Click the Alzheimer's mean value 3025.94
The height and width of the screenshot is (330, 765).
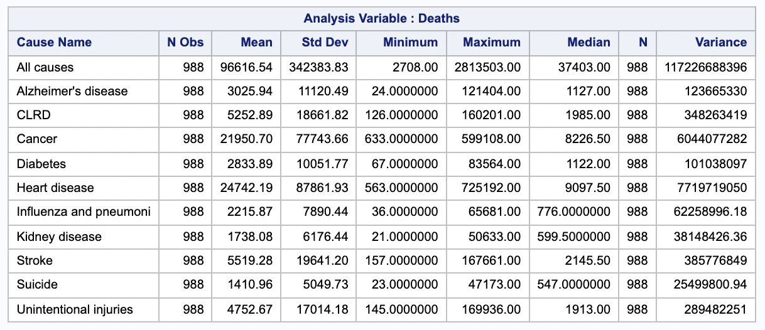point(250,92)
